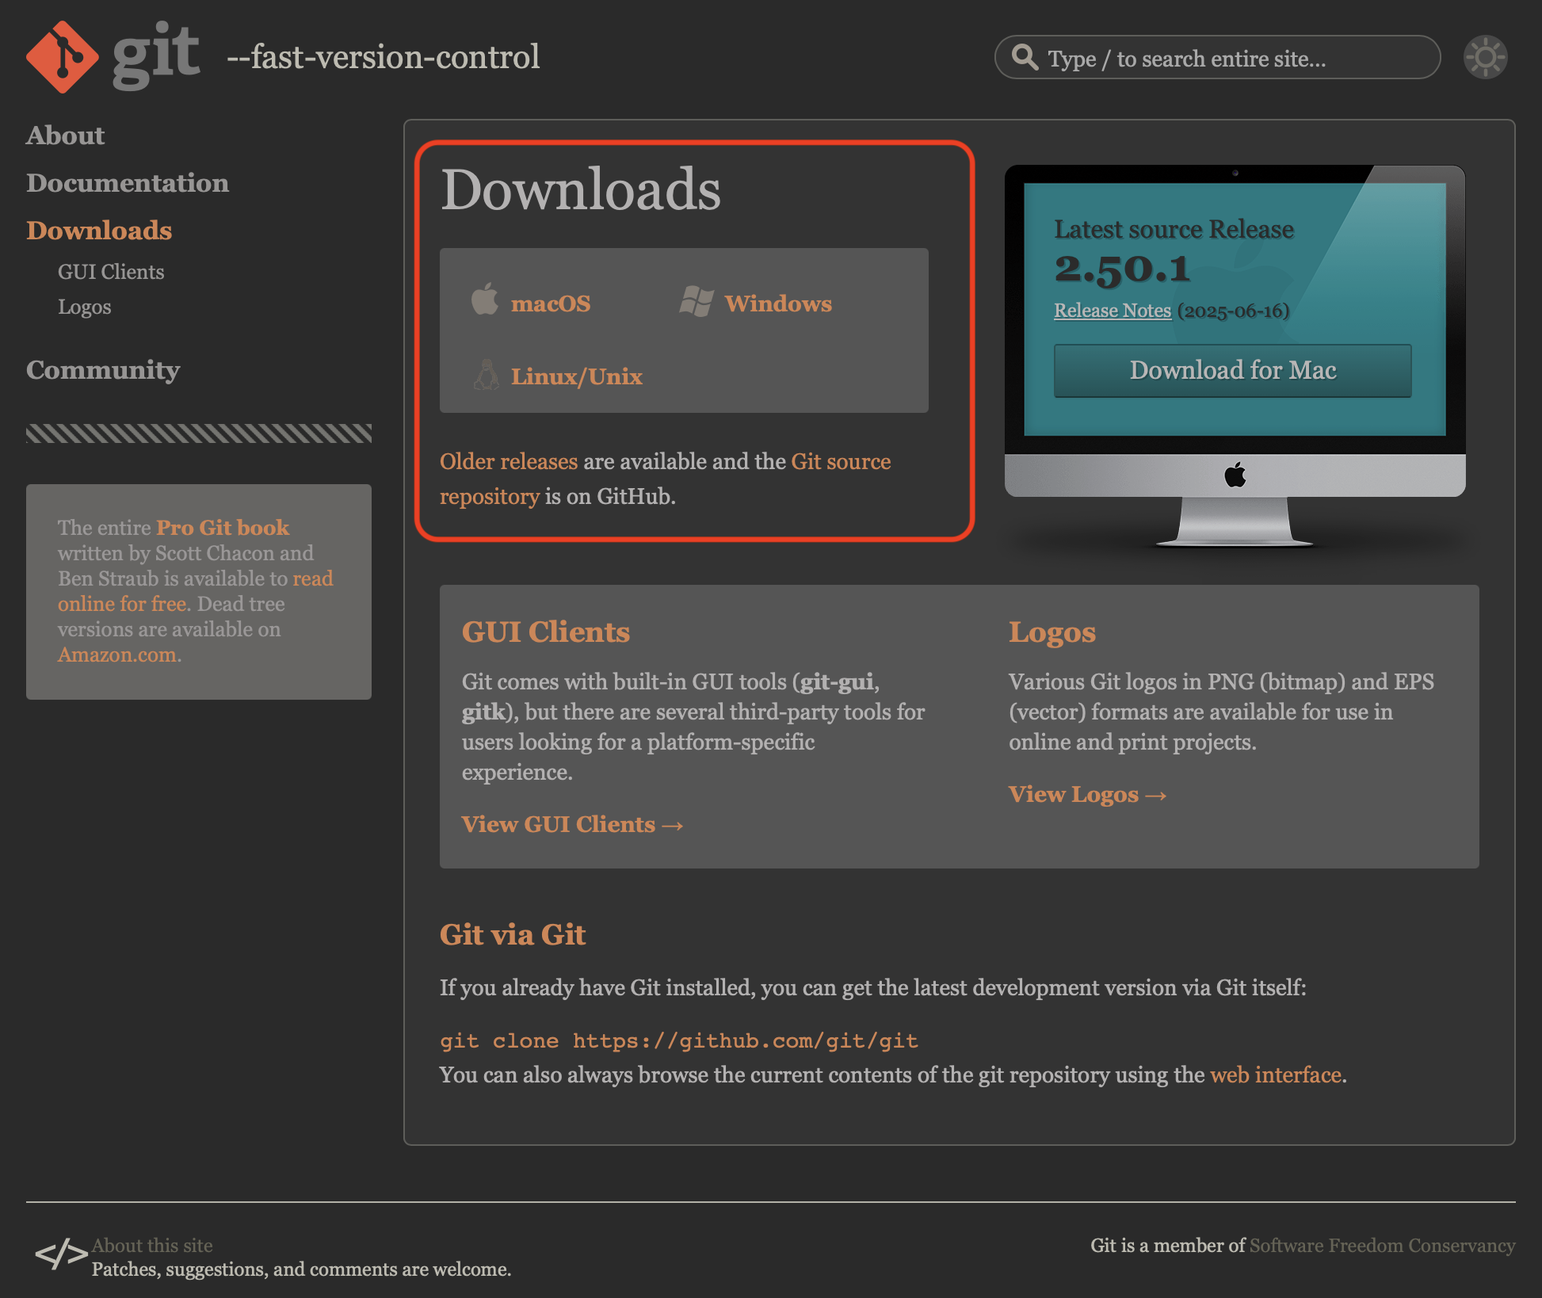Click the git clone command text
The image size is (1542, 1298).
679,1040
